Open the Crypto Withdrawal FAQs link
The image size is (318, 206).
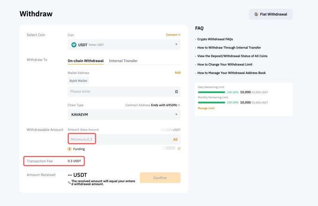(215, 39)
